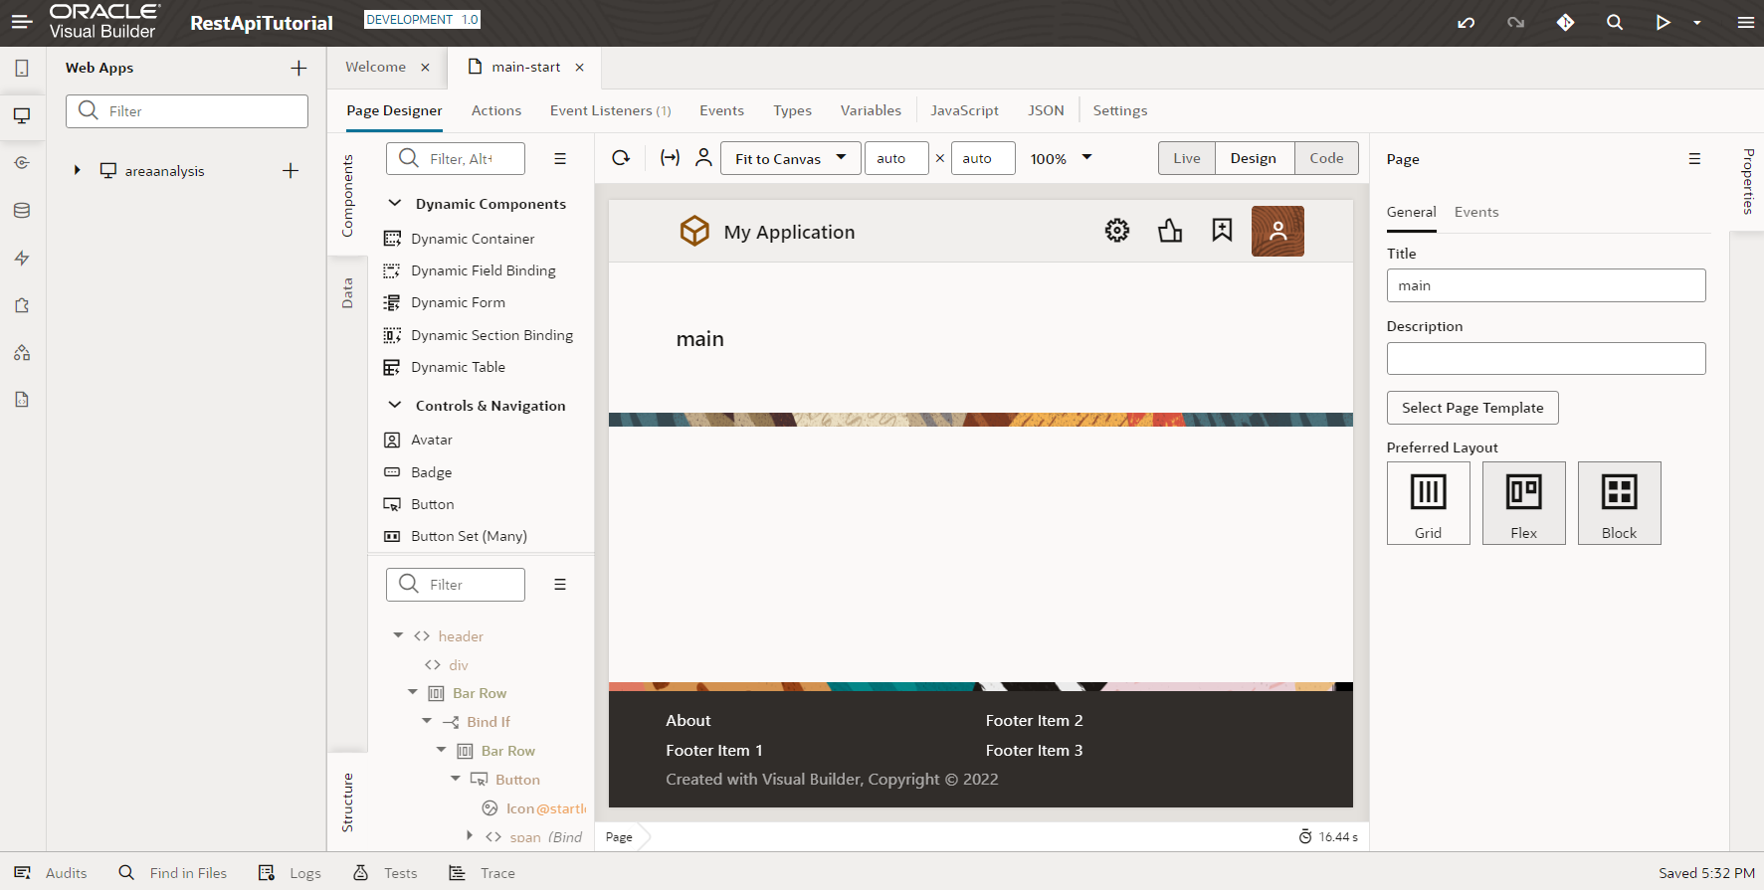Click Select Page Template button
Screen dimensions: 1764x890
1471,408
